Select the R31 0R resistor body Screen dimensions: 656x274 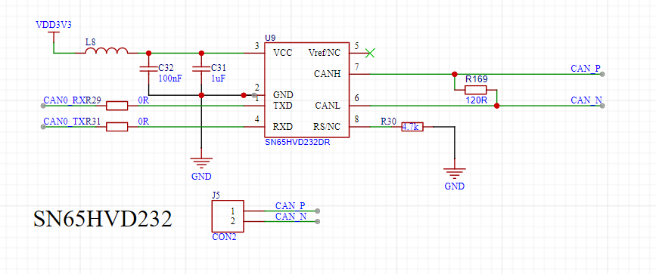[x=117, y=127]
